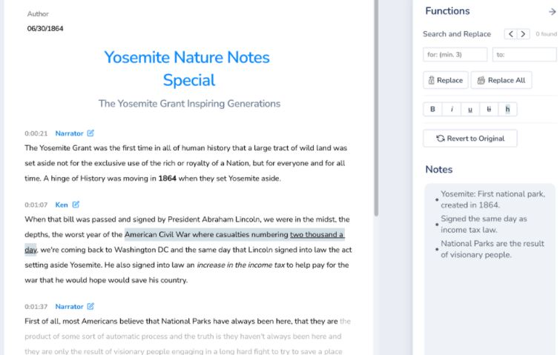The image size is (560, 355).
Task: Click the search 'for: (min. 3)' field
Action: tap(455, 55)
